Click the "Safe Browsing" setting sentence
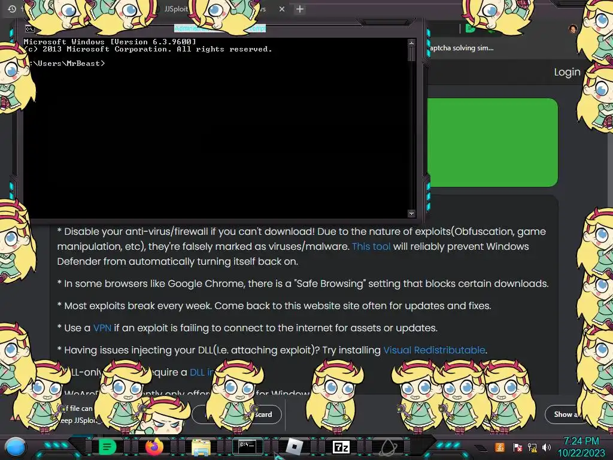Screen dimensions: 613x460 (x=303, y=283)
